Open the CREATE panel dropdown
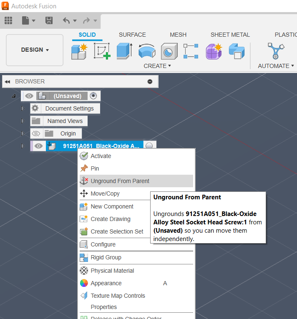 [157, 66]
